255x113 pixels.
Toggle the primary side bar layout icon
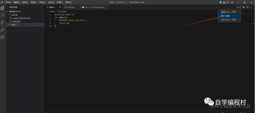pos(221,2)
